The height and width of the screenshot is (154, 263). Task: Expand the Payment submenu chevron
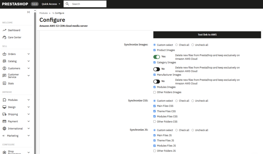pyautogui.click(x=29, y=121)
